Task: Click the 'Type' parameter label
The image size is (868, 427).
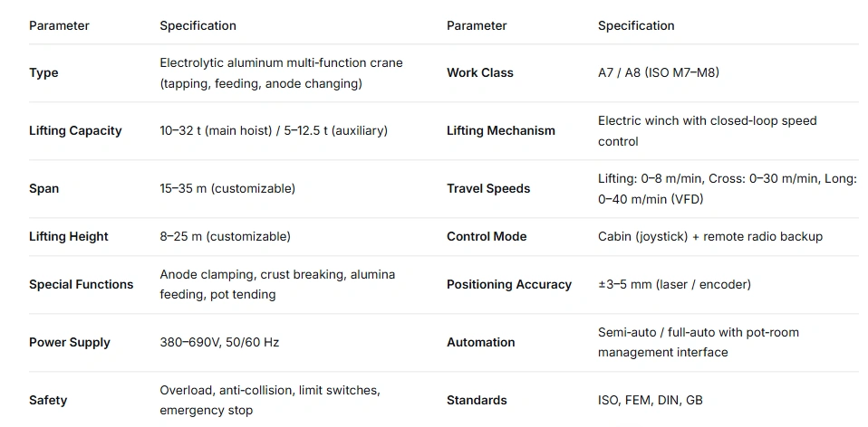Action: [43, 73]
